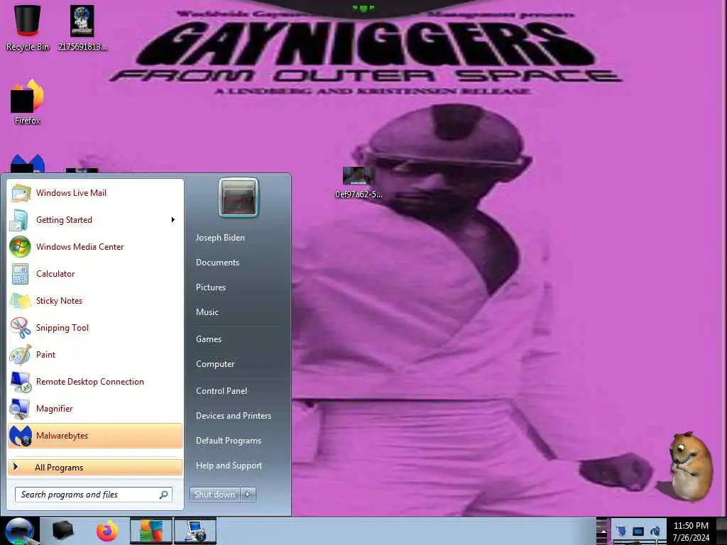Image resolution: width=727 pixels, height=545 pixels.
Task: Open Control Panel
Action: click(x=222, y=391)
